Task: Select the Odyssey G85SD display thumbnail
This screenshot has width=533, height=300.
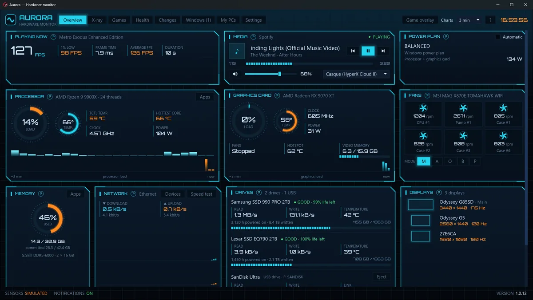Action: tap(421, 205)
